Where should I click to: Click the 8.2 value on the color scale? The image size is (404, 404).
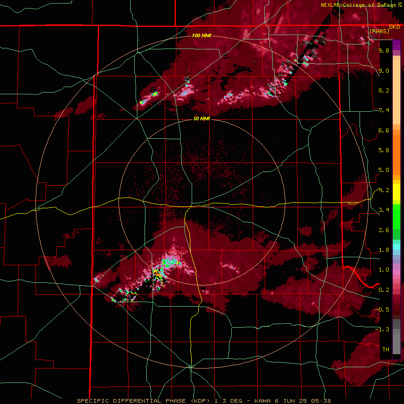tap(384, 90)
